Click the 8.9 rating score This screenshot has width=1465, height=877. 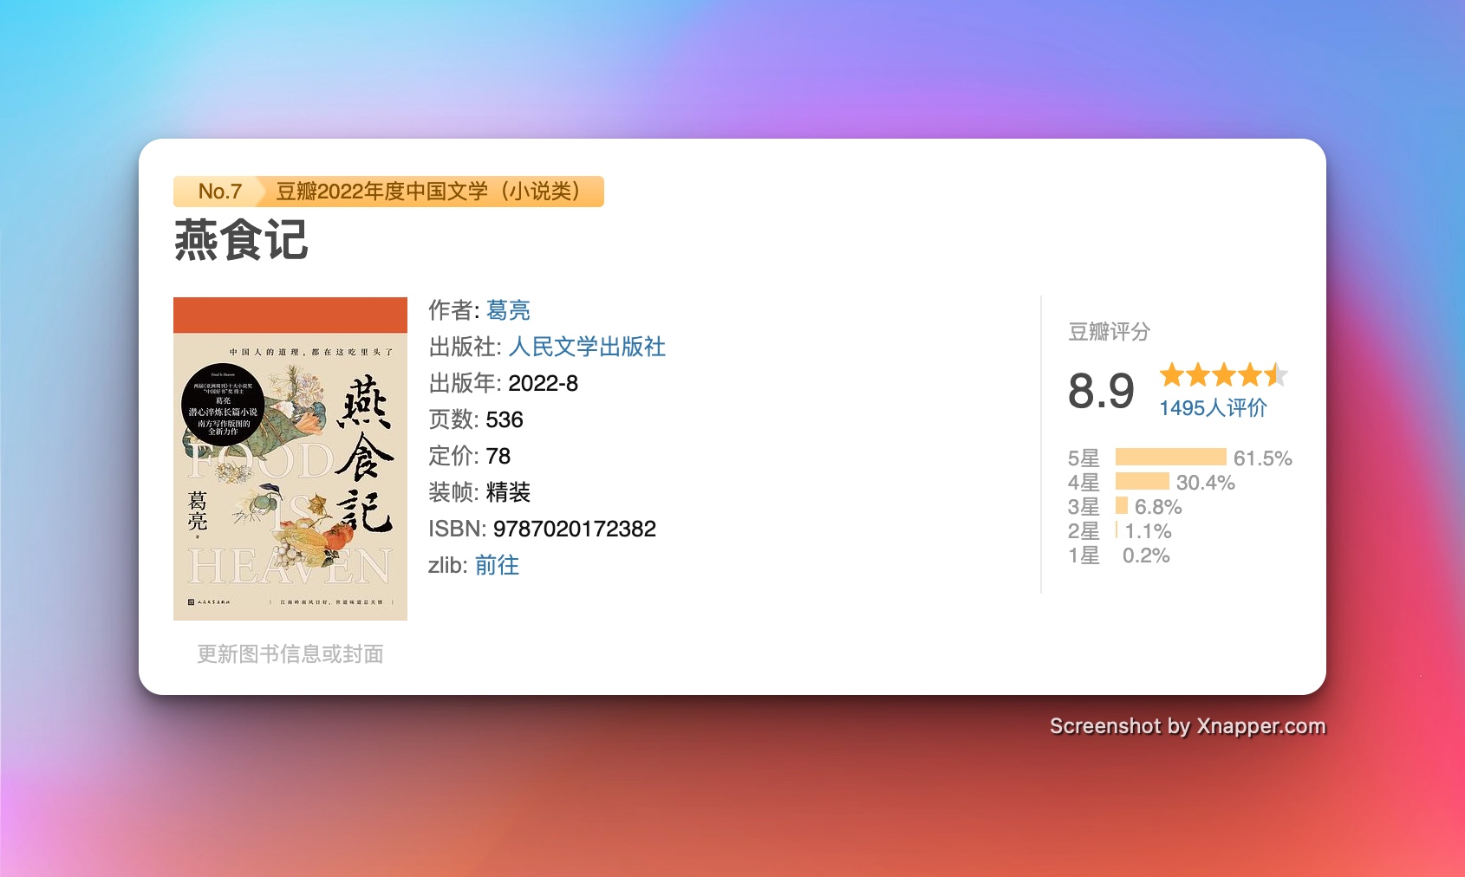[1101, 391]
